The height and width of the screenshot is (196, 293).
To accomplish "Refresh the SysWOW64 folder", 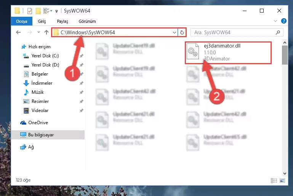I will pyautogui.click(x=182, y=32).
